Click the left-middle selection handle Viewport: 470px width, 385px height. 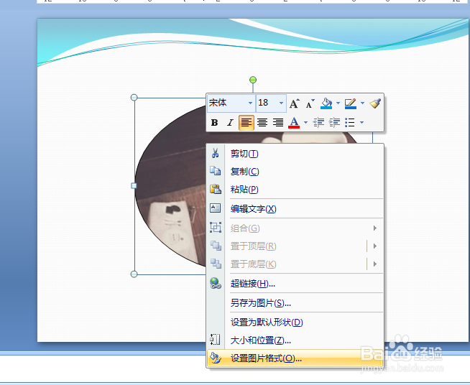click(x=134, y=186)
